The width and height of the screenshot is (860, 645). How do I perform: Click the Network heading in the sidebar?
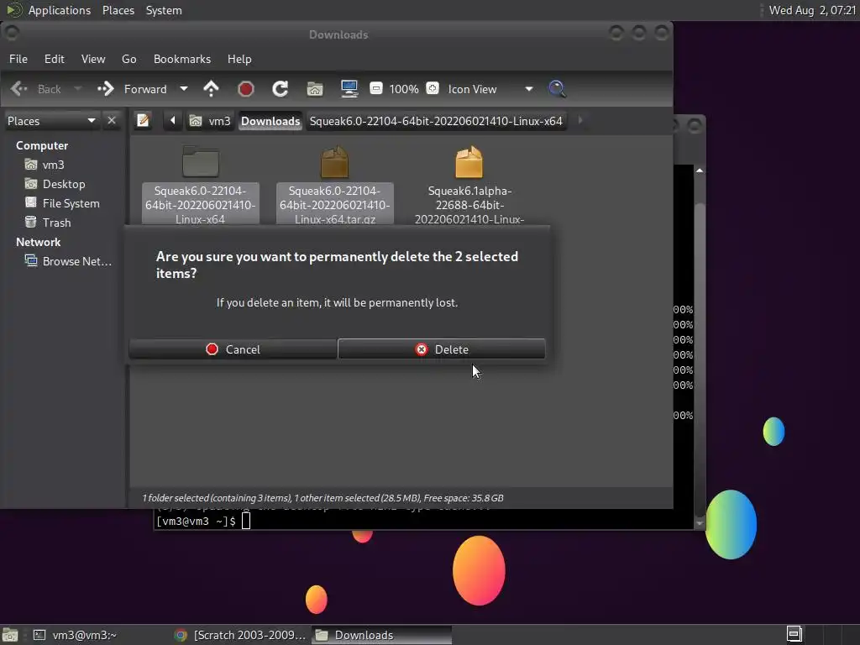38,242
